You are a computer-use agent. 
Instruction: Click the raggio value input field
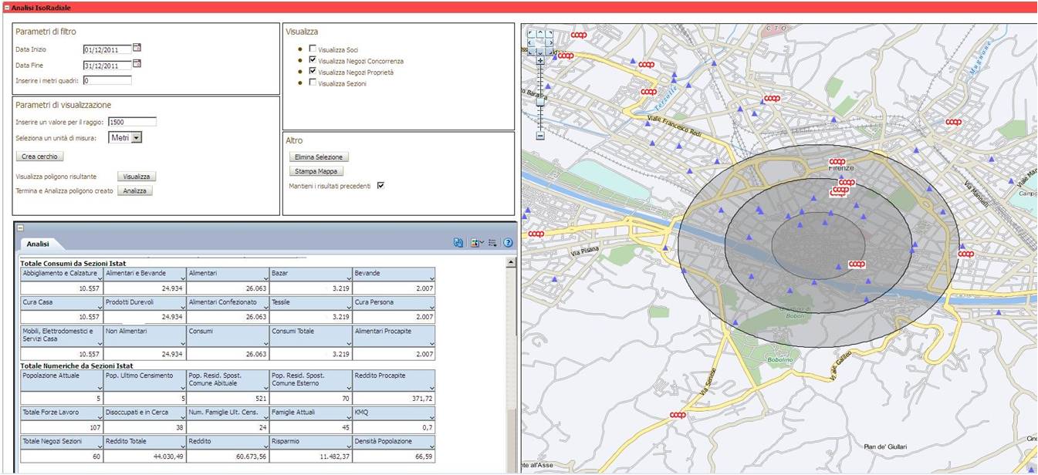(132, 122)
